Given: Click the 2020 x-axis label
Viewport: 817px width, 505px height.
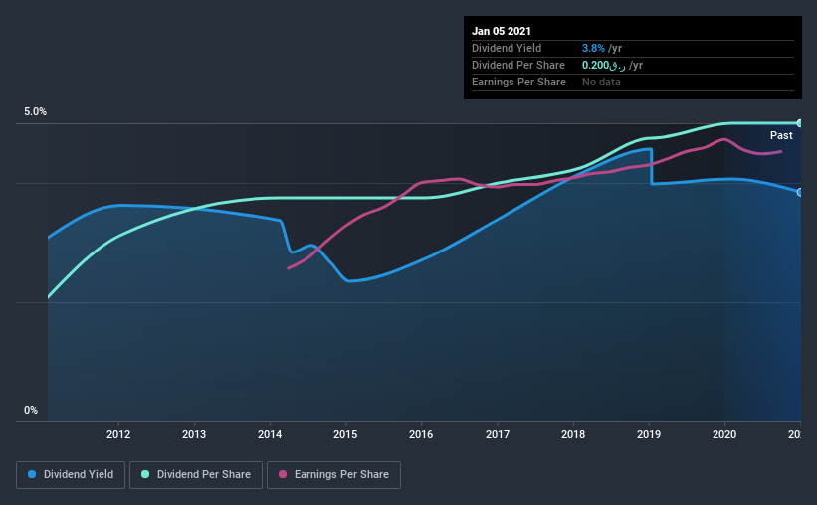Looking at the screenshot, I should pos(724,434).
